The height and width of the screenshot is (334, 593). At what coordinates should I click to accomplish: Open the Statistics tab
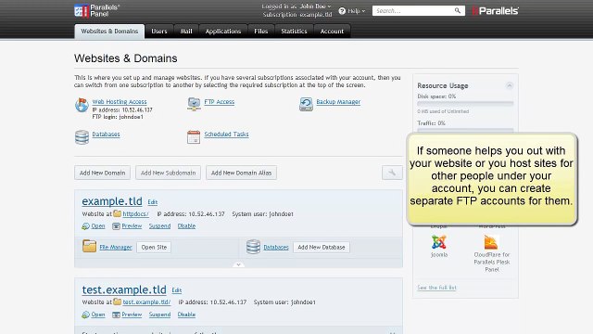294,32
